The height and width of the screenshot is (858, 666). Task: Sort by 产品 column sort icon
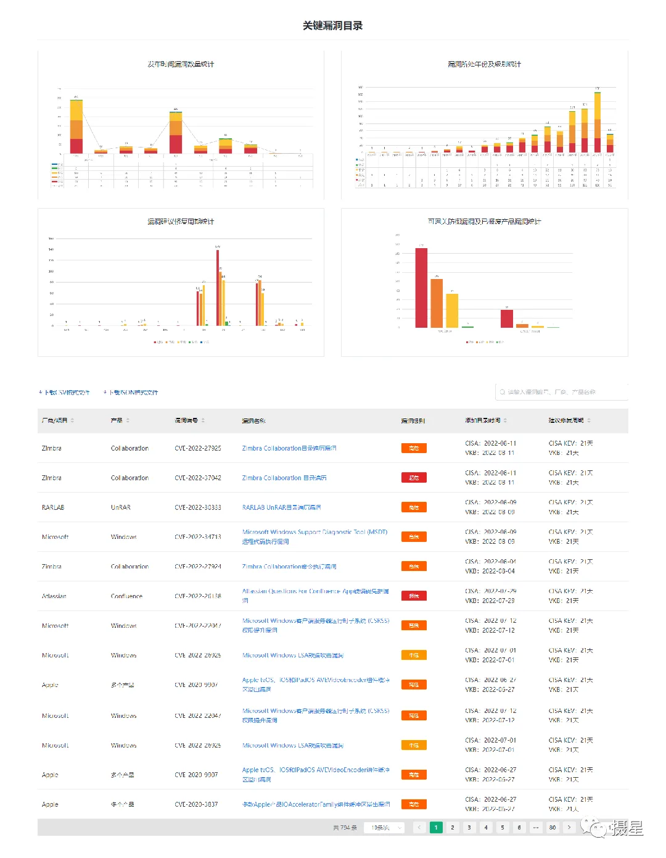click(128, 420)
